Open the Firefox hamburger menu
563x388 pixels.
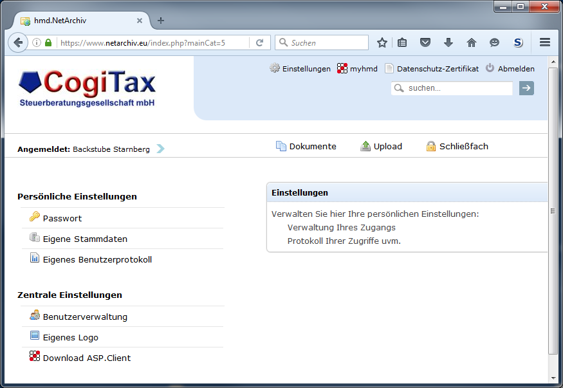[x=544, y=42]
